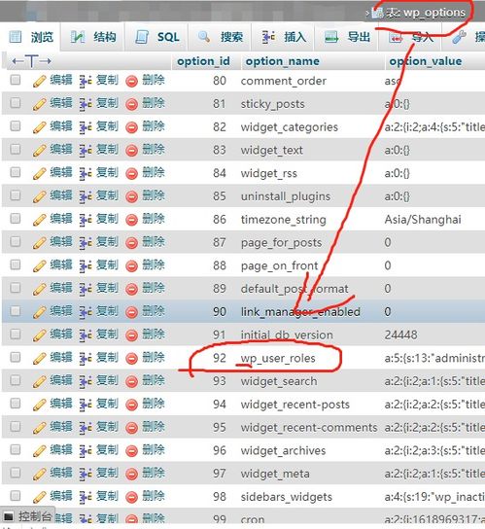
Task: Click red delete icon for widget_text
Action: coord(131,151)
